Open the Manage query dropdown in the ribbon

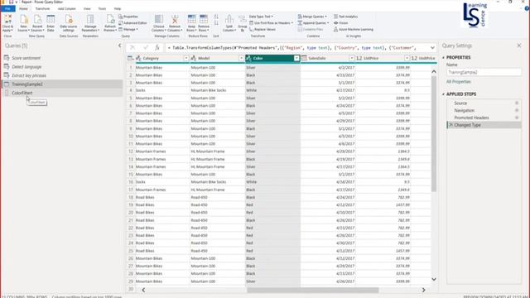coord(128,30)
